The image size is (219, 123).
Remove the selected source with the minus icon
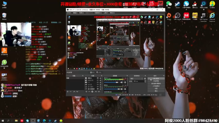[x=89, y=92]
